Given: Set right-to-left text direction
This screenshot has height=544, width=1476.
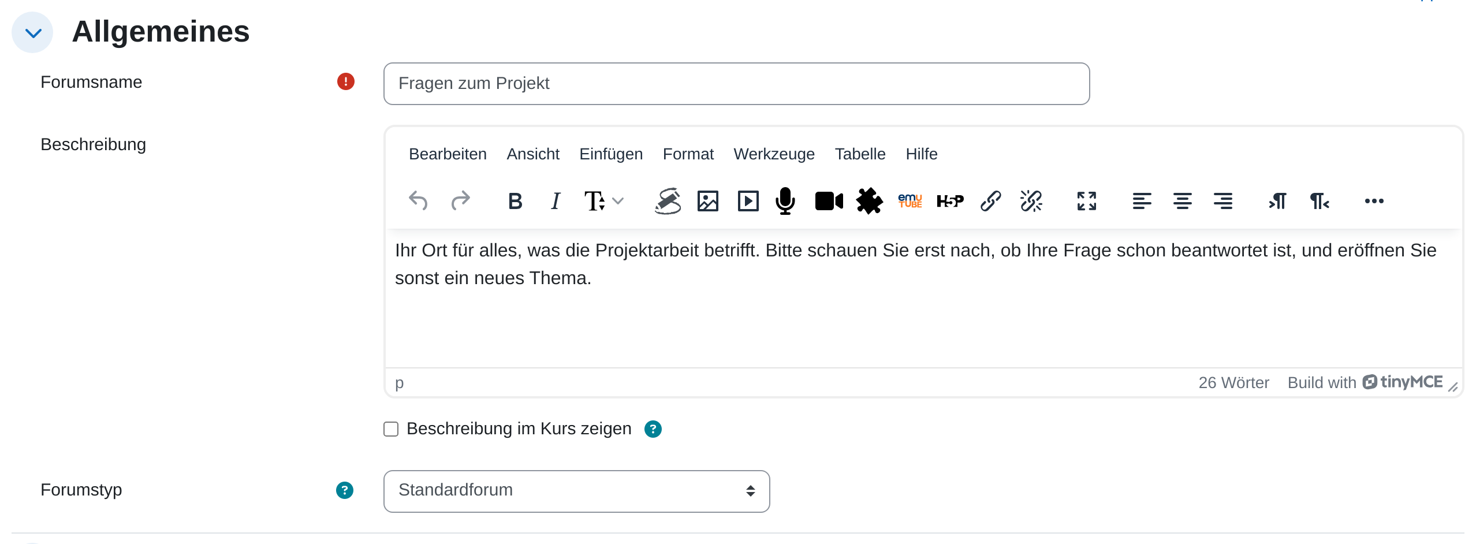Looking at the screenshot, I should [1320, 201].
